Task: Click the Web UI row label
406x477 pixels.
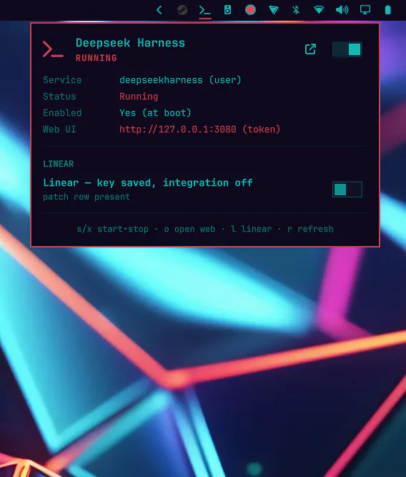Action: (x=59, y=129)
